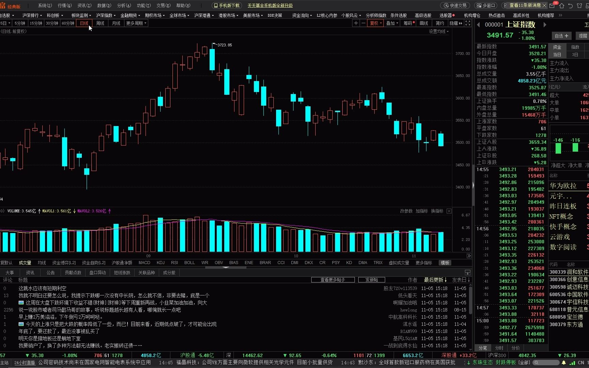Click 自选 + add to watchlist
589x368 pixels.
(x=561, y=36)
